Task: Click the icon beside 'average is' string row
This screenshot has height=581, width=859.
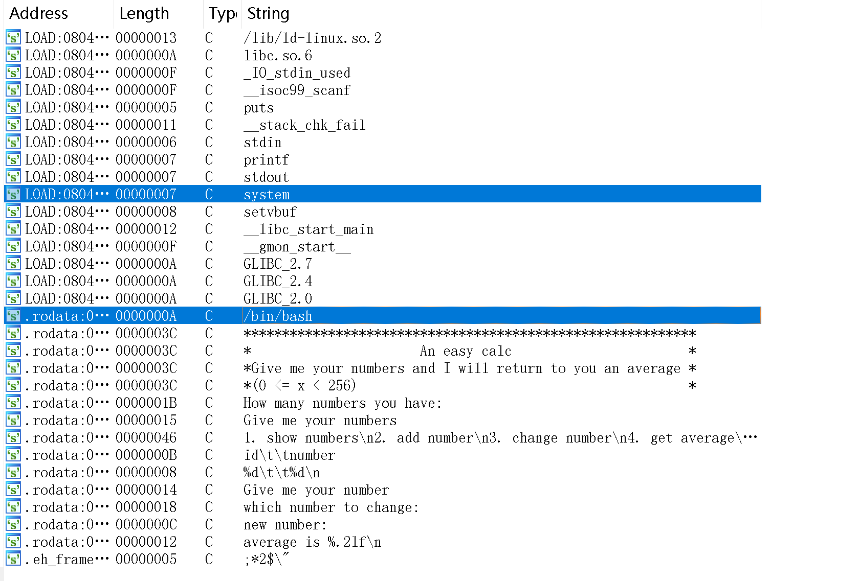Action: 13,542
